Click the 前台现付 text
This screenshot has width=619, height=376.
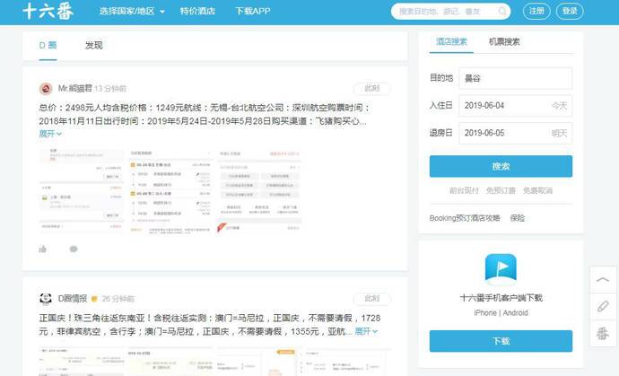coord(464,191)
